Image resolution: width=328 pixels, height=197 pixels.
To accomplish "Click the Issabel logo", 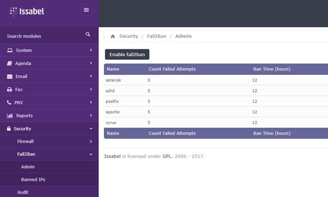I will pos(27,11).
